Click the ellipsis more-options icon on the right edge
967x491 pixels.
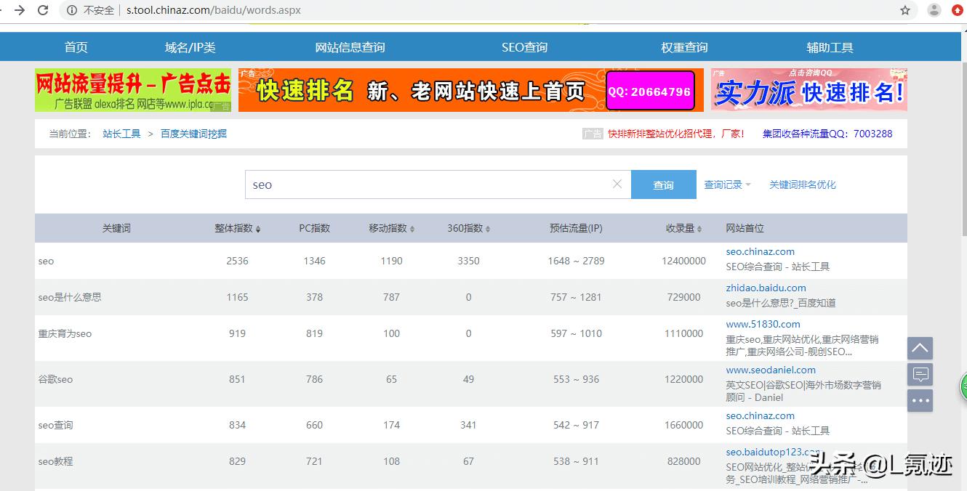pos(920,400)
